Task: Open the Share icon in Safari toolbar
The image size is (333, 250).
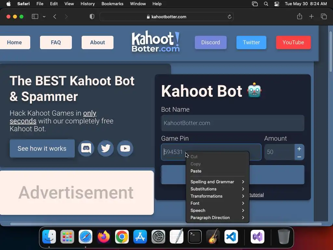Action: click(x=300, y=16)
